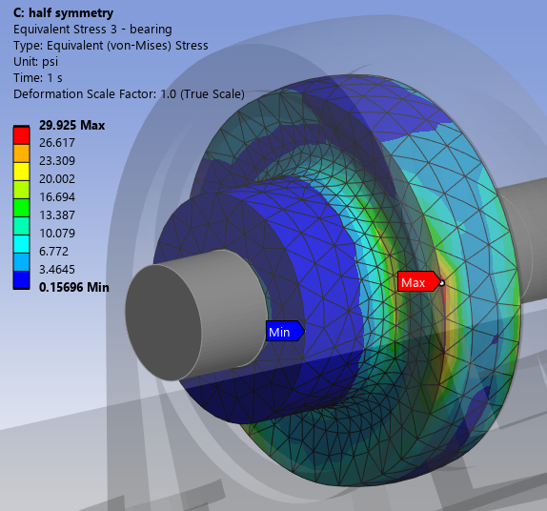
Task: Click the 13.387 legend value
Action: (x=57, y=215)
